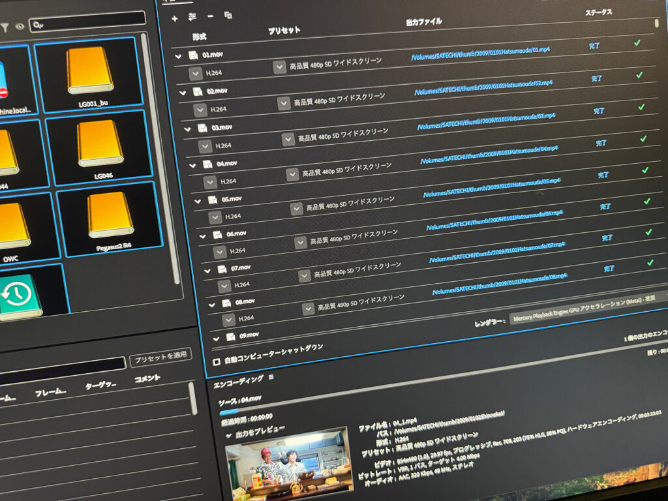Click the プリセットを適用 button
668x501 pixels.
click(x=160, y=359)
